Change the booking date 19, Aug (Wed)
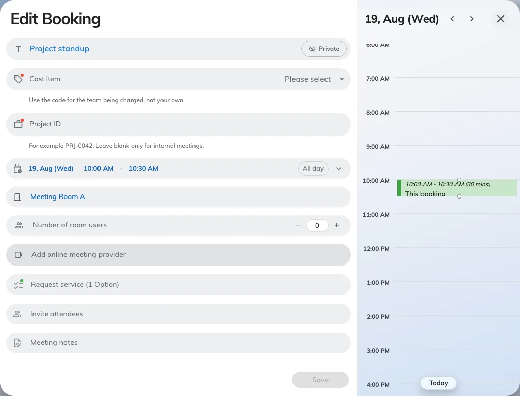Image resolution: width=520 pixels, height=396 pixels. (51, 169)
